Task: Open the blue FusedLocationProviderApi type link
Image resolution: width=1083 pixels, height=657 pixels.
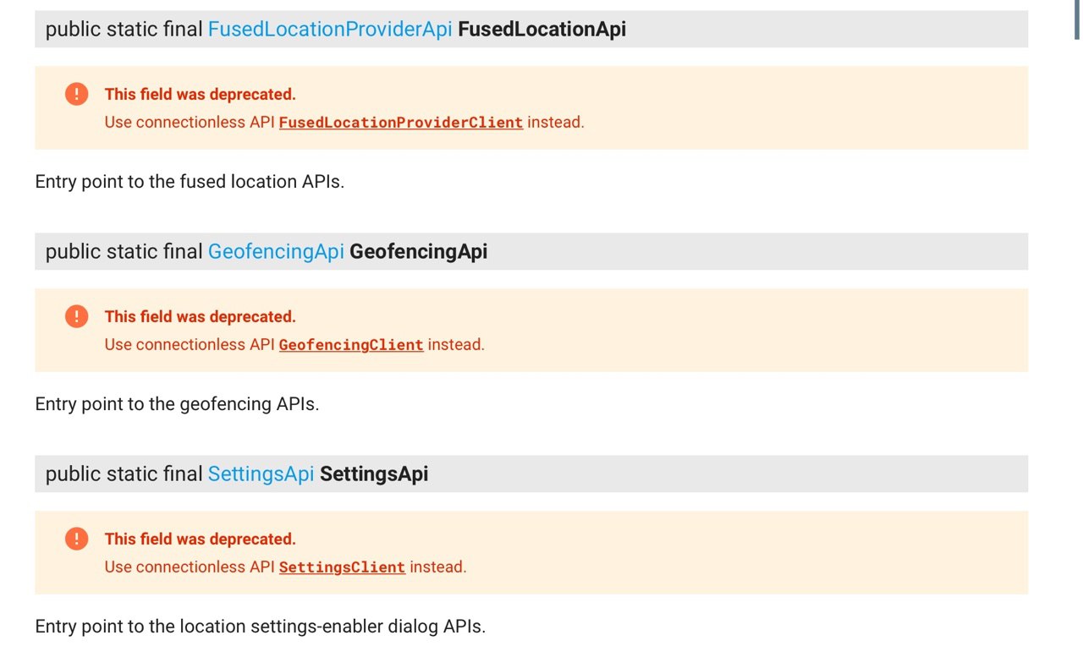Action: coord(330,30)
